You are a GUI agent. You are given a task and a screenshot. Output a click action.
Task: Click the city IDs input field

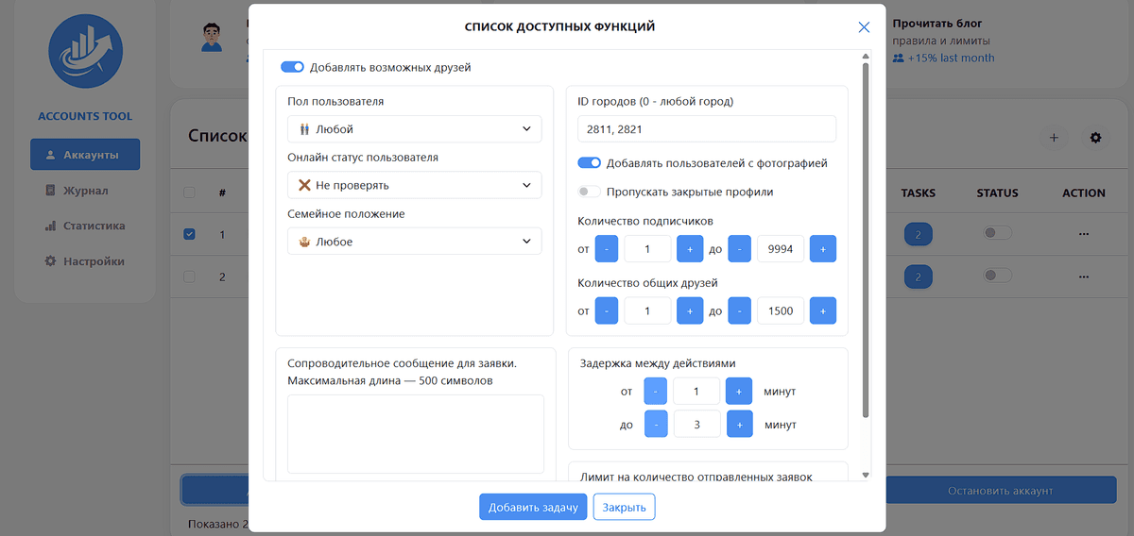coord(706,129)
